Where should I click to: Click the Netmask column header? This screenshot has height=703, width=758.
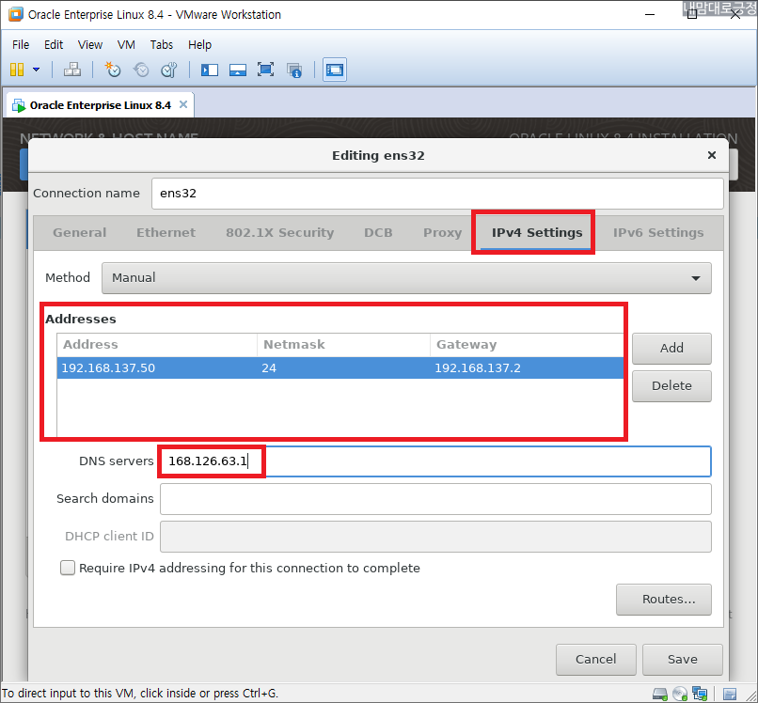coord(343,345)
